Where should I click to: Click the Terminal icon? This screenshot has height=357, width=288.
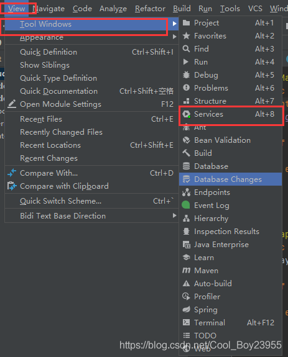pos(187,322)
